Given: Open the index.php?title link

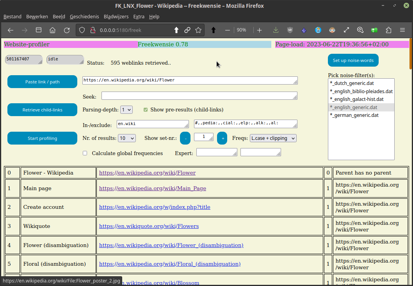Looking at the screenshot, I should [x=155, y=207].
